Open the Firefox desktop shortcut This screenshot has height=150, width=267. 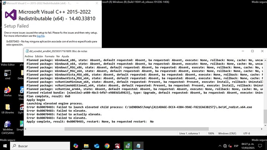8,92
